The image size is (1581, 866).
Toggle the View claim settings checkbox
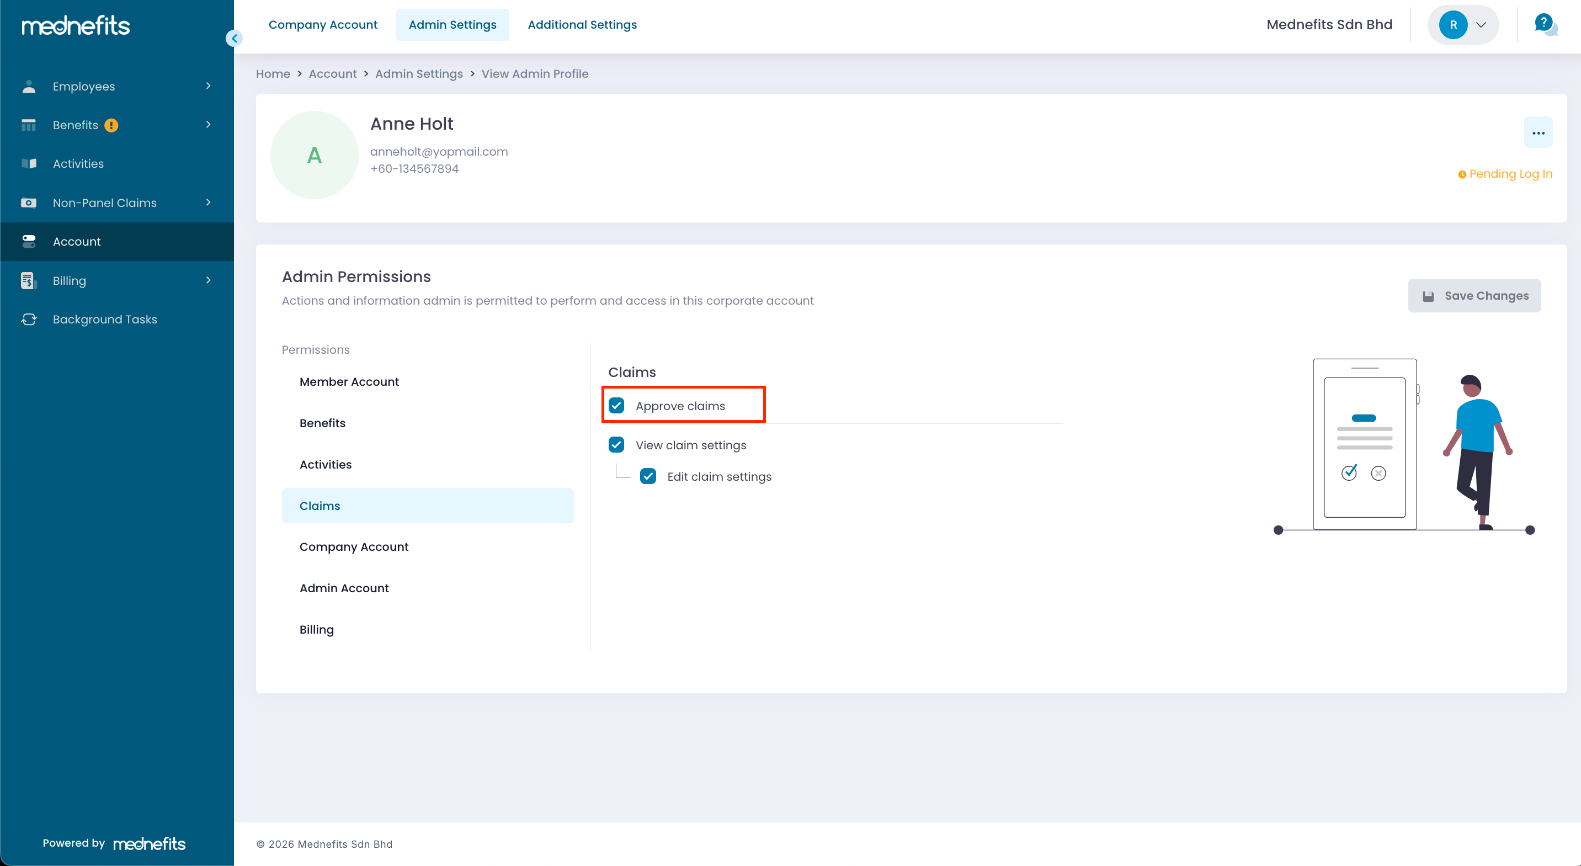tap(616, 445)
